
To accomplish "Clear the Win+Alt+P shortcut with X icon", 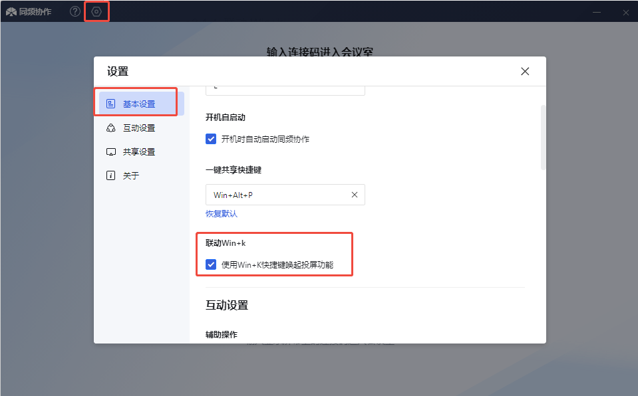I will 354,195.
